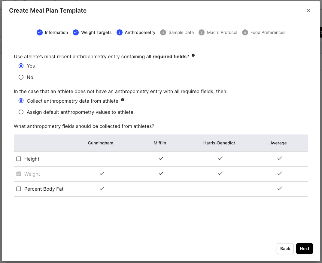This screenshot has height=263, width=322.
Task: Click the Back button
Action: coord(285,249)
